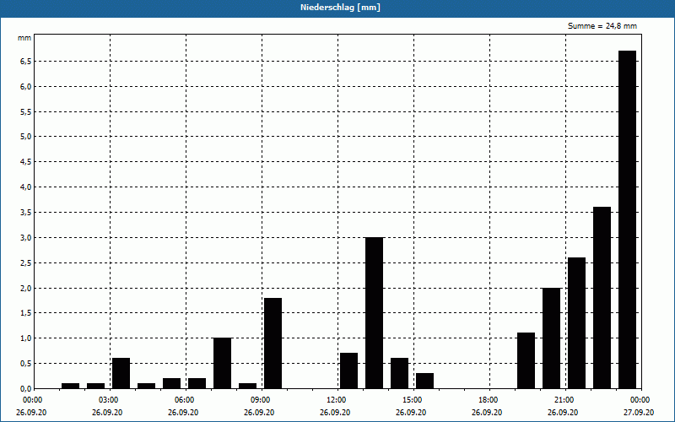
Task: Click the 3,5 y-axis value
Action: 26,213
